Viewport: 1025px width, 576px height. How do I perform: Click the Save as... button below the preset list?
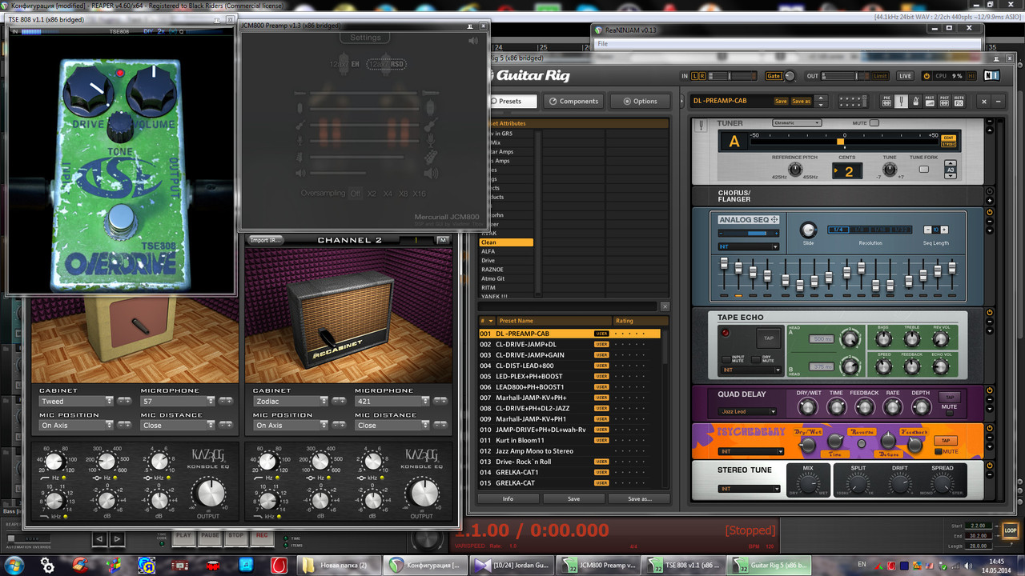pos(639,498)
